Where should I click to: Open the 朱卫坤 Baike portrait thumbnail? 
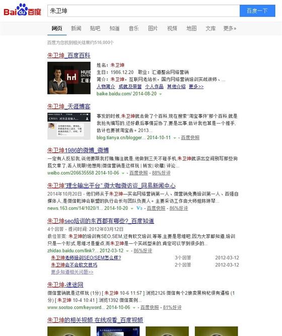[x=69, y=78]
